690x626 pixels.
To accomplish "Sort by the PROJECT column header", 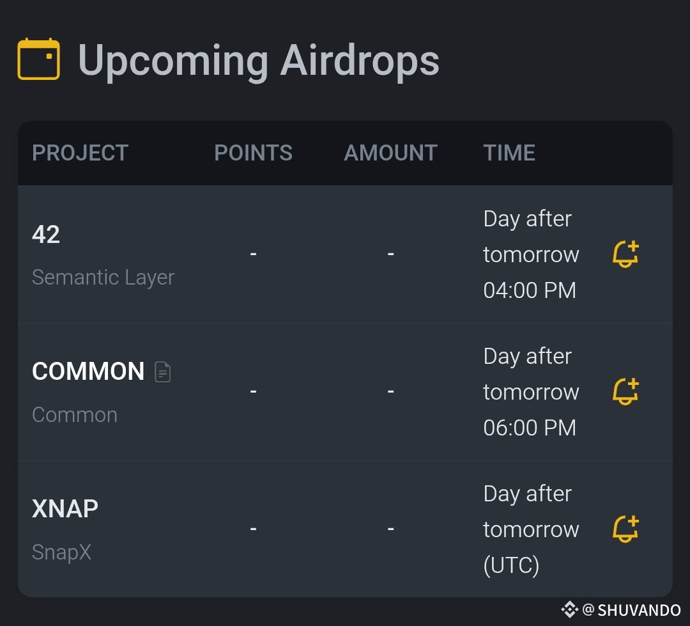I will click(x=80, y=153).
